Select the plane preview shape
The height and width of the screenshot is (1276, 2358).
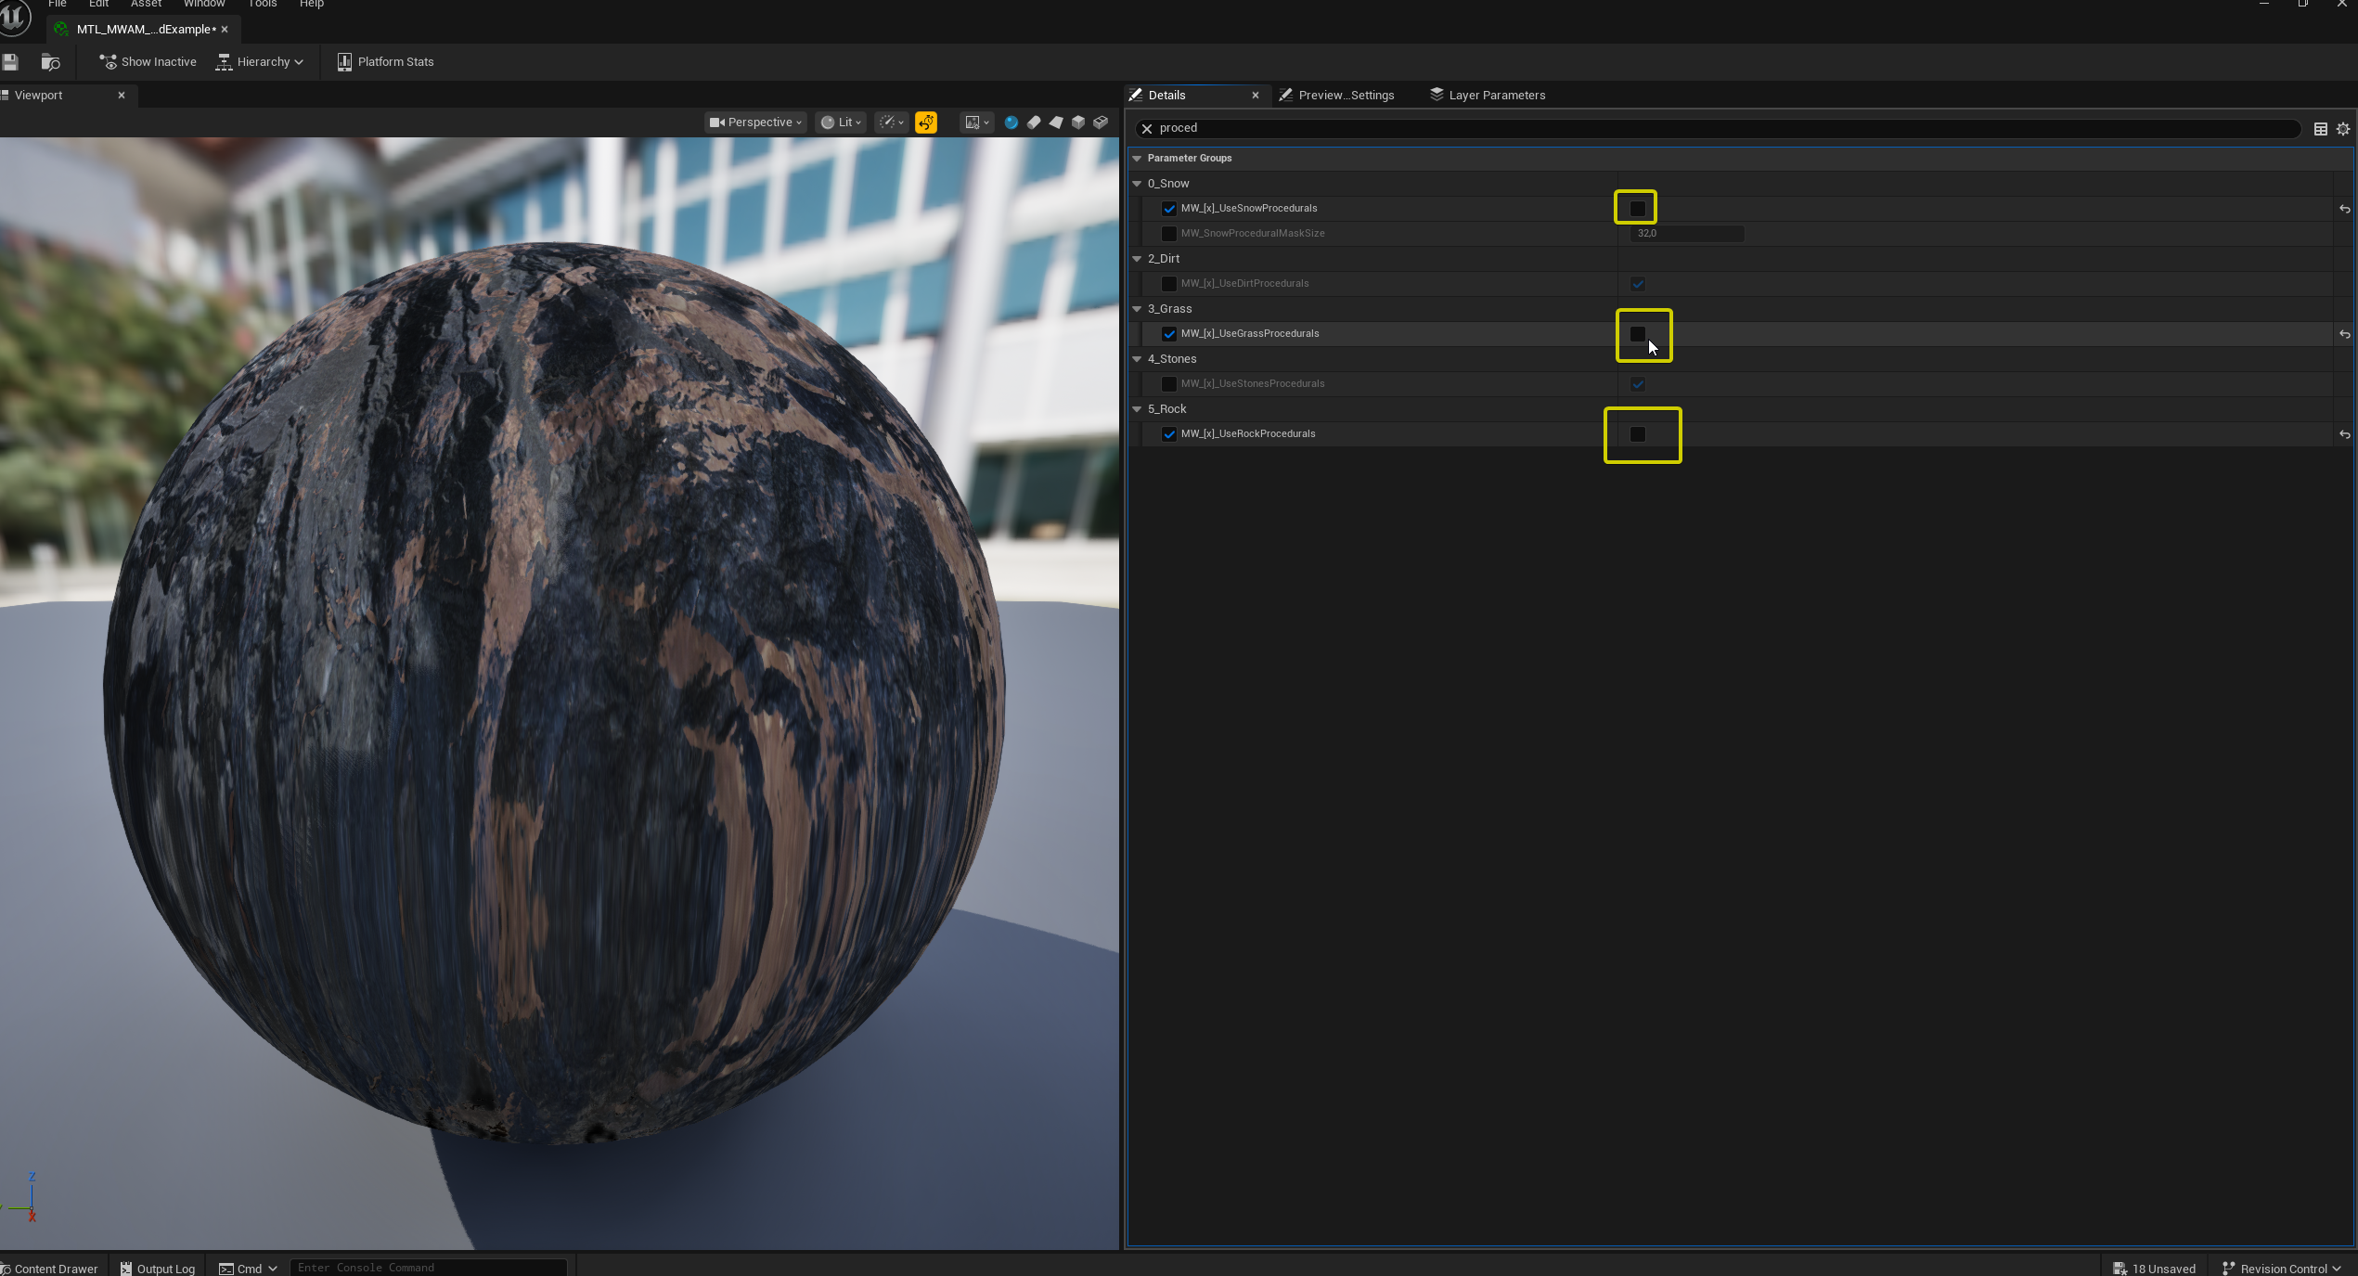click(1056, 122)
